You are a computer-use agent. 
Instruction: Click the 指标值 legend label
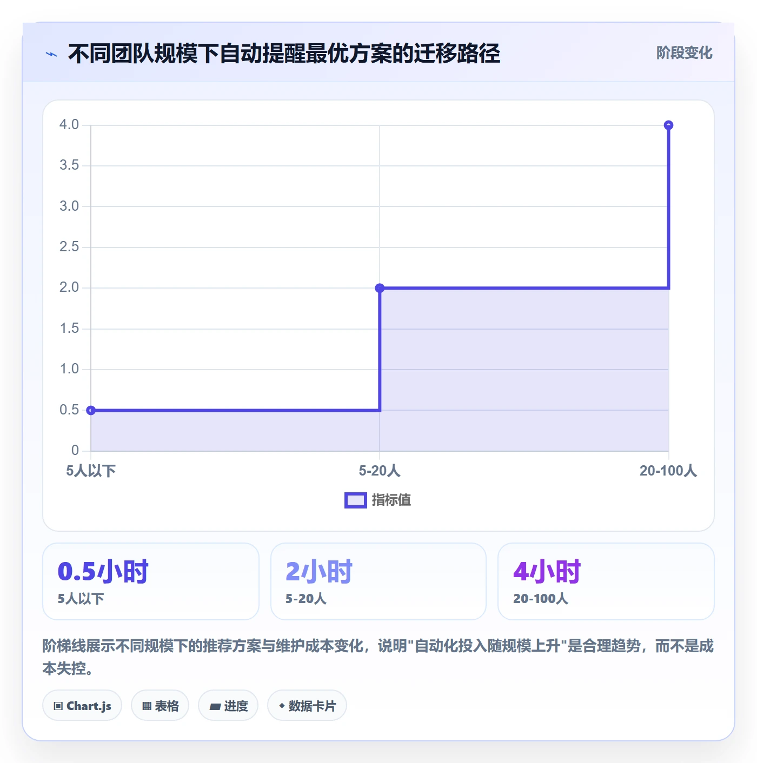(391, 500)
